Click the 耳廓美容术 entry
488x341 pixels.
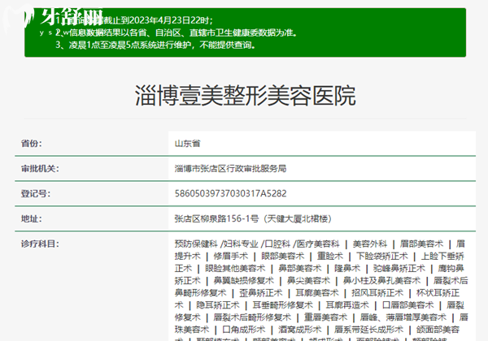317,293
